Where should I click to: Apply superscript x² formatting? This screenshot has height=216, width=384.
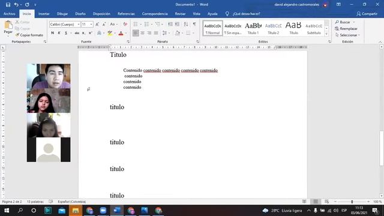90,33
